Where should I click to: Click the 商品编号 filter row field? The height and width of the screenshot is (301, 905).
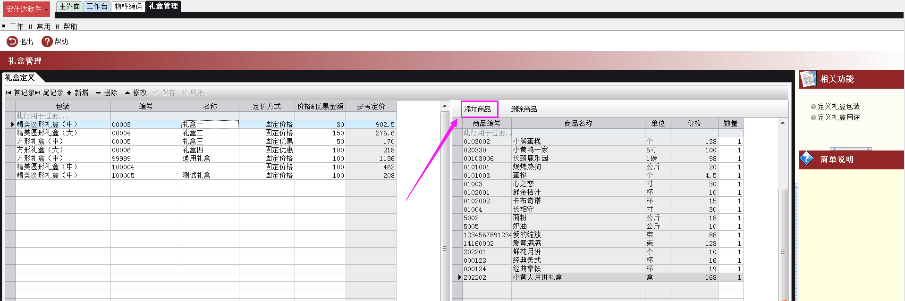pos(487,133)
